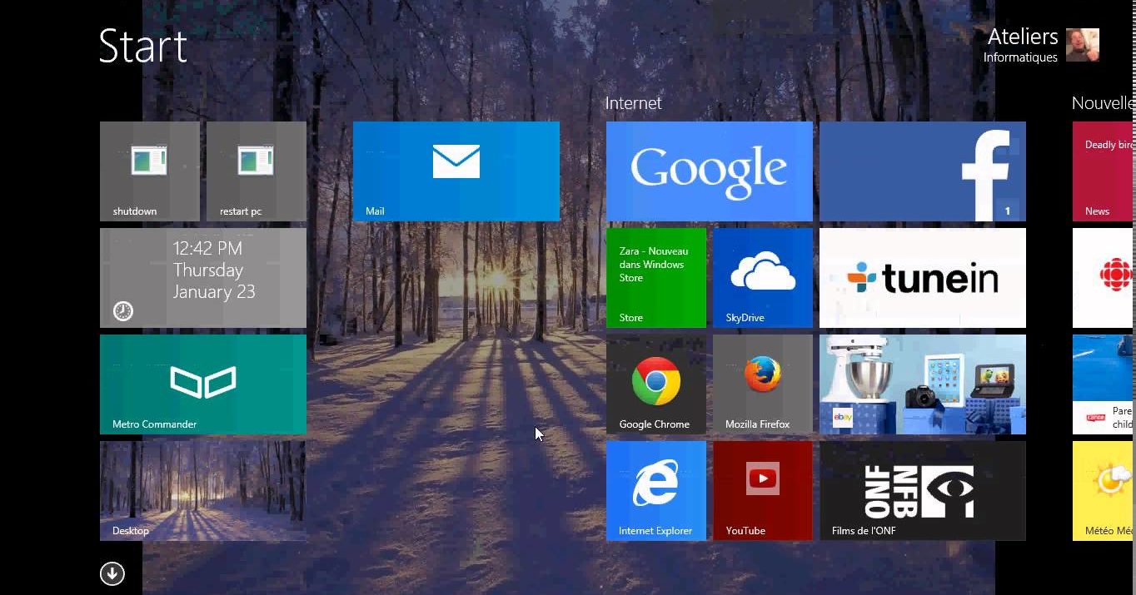This screenshot has height=595, width=1136.
Task: Click the Internet group heading
Action: tap(633, 103)
